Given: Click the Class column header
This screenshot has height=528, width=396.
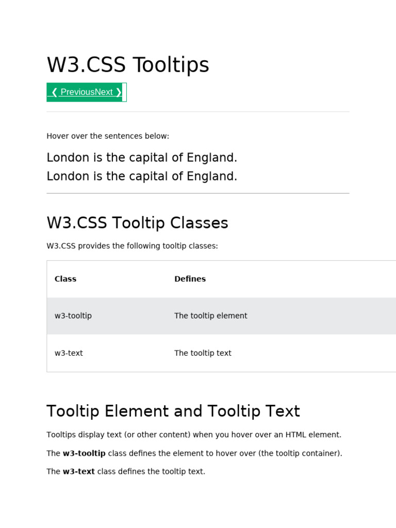Looking at the screenshot, I should pos(65,279).
